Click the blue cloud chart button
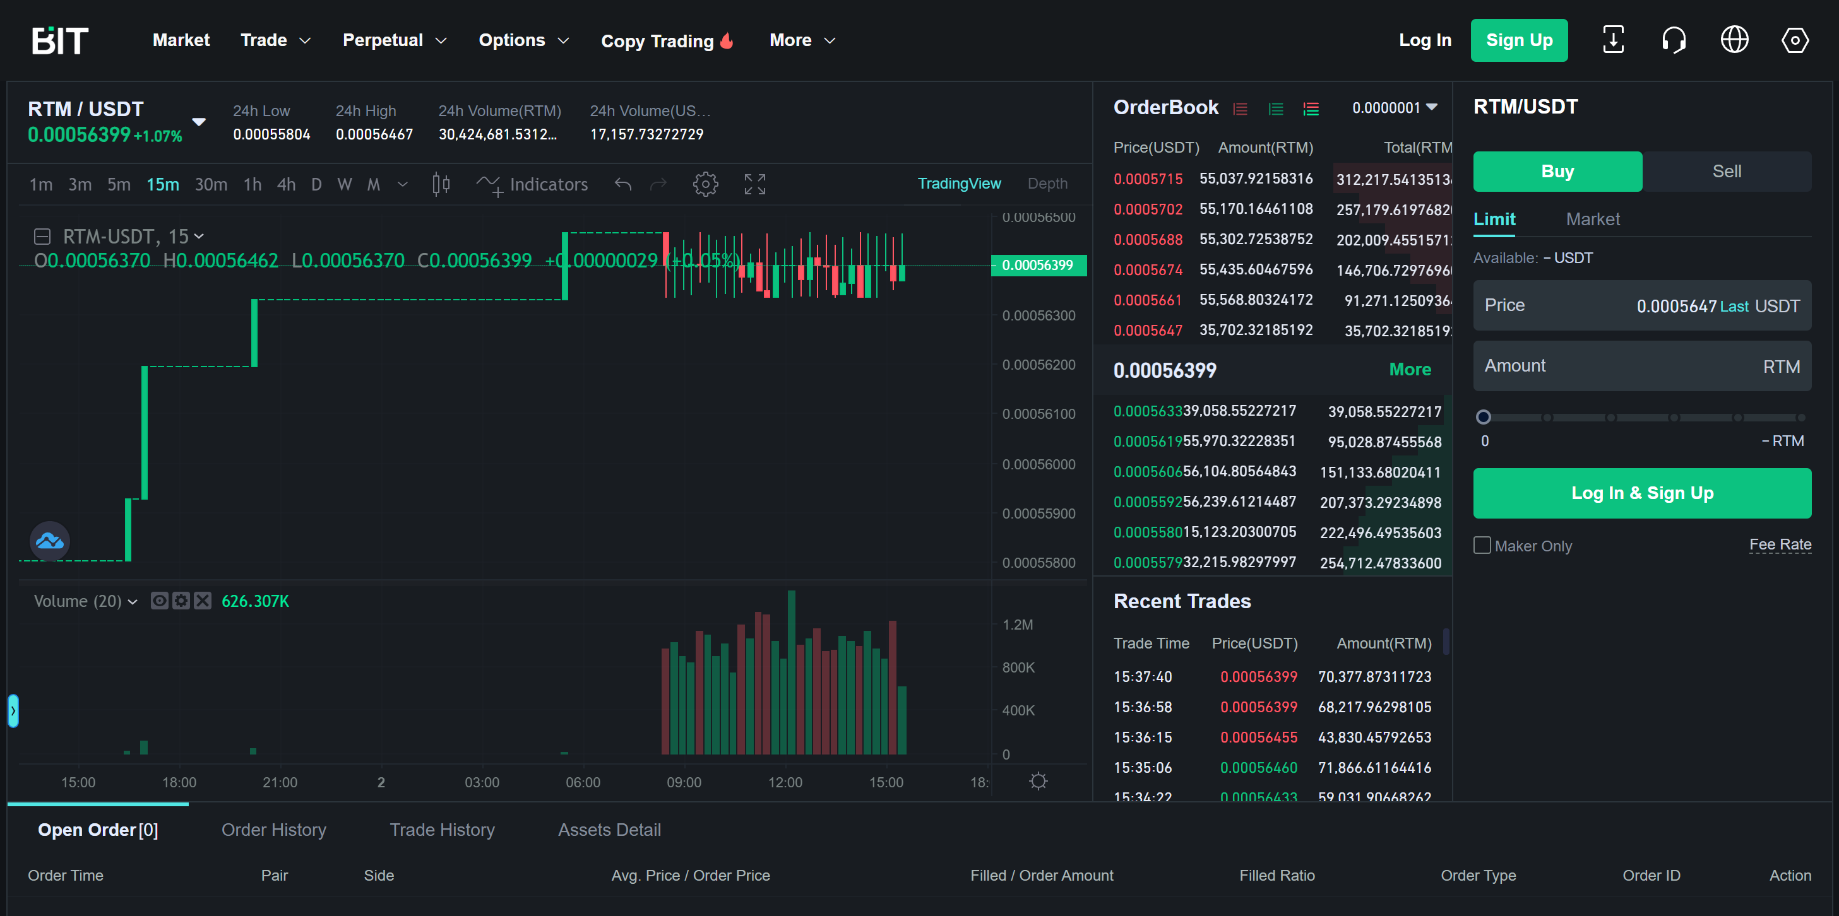 [49, 541]
